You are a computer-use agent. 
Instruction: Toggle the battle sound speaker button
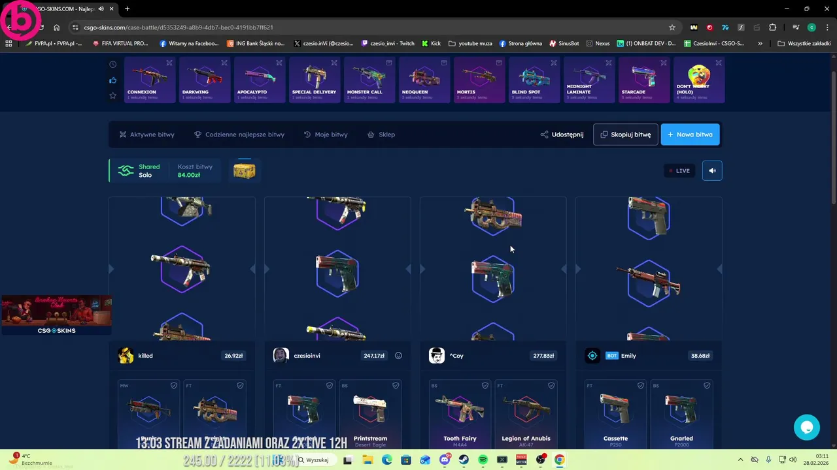coord(712,170)
